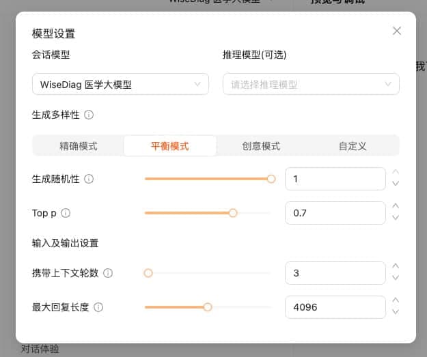Show info for 携带上下文轮数

pos(108,273)
